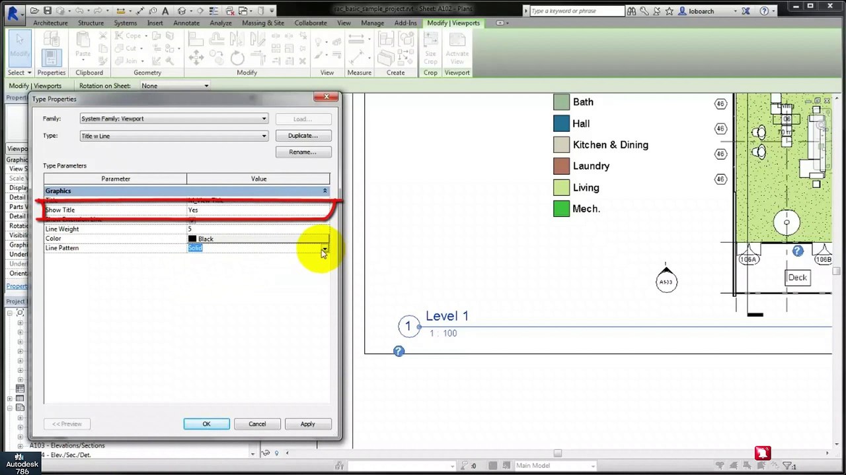Image resolution: width=846 pixels, height=475 pixels.
Task: Click the Cancel button in Type Properties
Action: (x=257, y=424)
